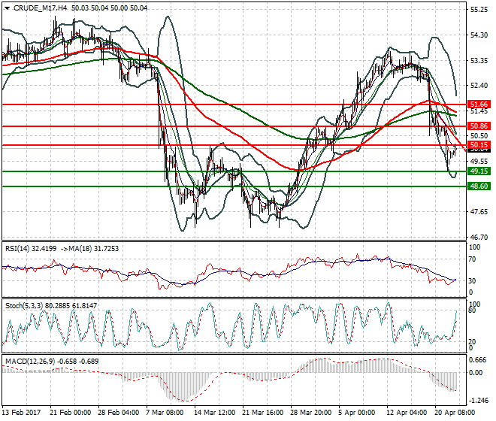This screenshot has width=496, height=421.
Task: Click the 0.666 value on MACD scale
Action: coord(478,360)
